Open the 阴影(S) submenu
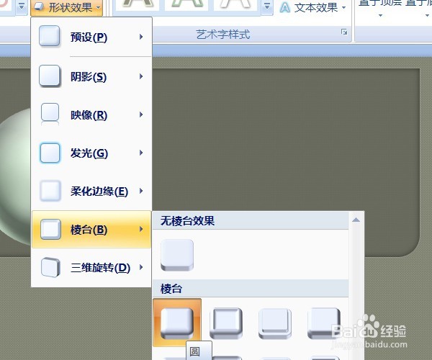The image size is (432, 360). pos(91,76)
